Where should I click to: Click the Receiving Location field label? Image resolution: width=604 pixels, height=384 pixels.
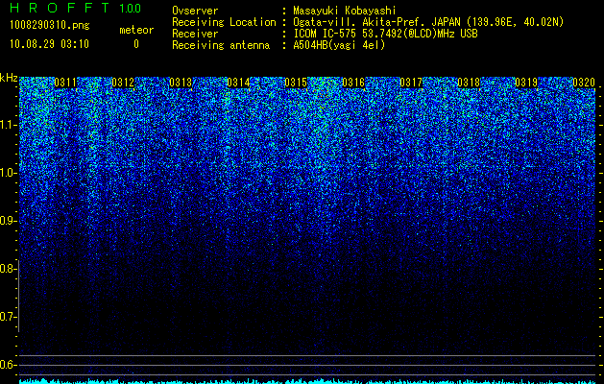tap(224, 22)
